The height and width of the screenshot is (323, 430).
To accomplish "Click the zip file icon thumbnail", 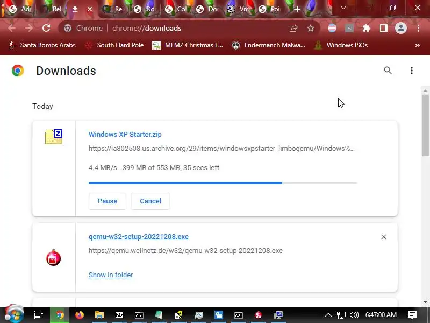I will pos(54,137).
